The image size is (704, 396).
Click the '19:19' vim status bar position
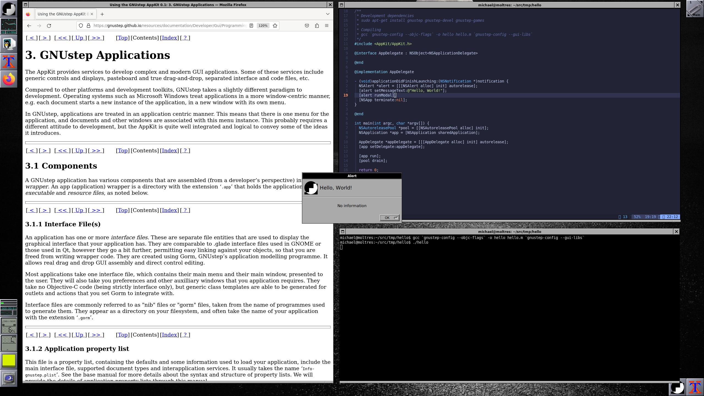tap(650, 217)
